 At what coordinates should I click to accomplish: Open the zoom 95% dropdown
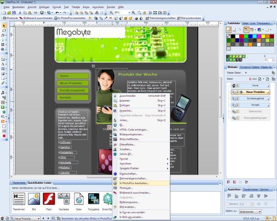[x=129, y=13]
